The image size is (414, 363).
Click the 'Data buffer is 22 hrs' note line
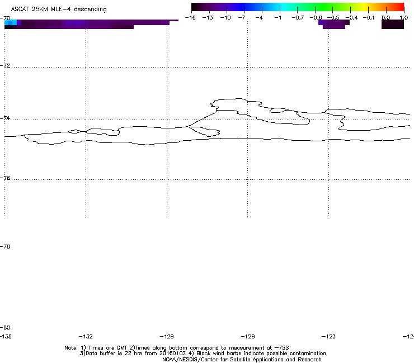point(203,354)
